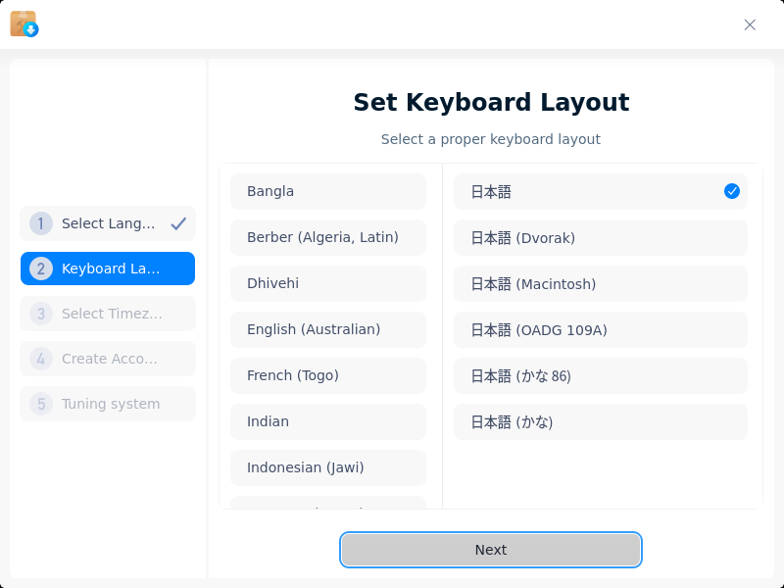Click the blue check on 日本語 layout
The height and width of the screenshot is (588, 784).
(x=731, y=191)
